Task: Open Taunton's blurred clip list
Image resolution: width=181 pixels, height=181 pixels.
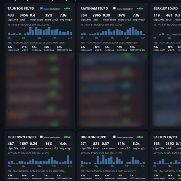Action: point(40,90)
